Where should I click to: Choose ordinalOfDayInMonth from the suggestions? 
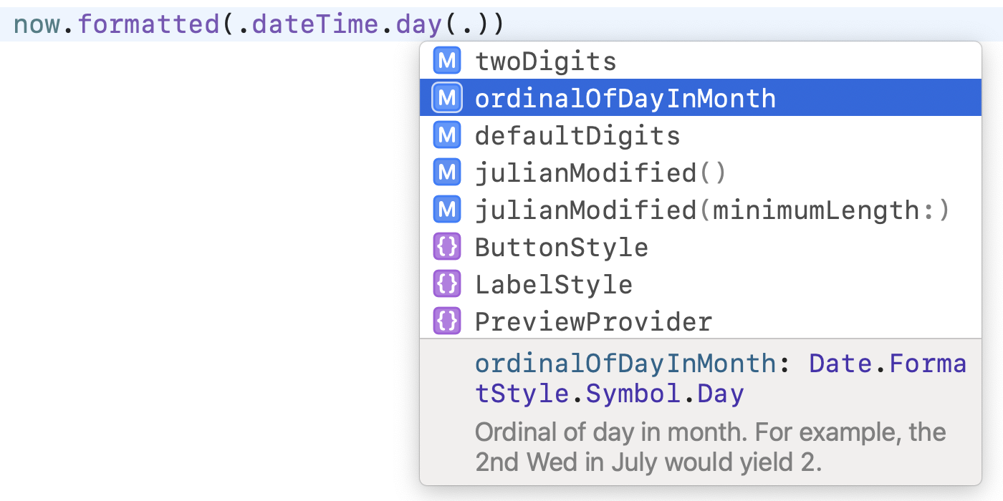[x=625, y=98]
